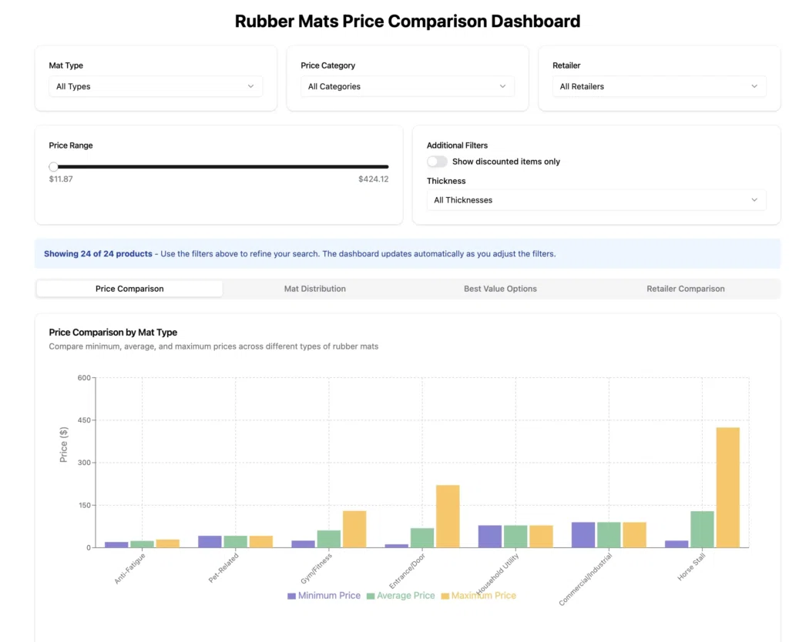Click the Horse Stall maximum price bar
This screenshot has width=789, height=642.
727,488
